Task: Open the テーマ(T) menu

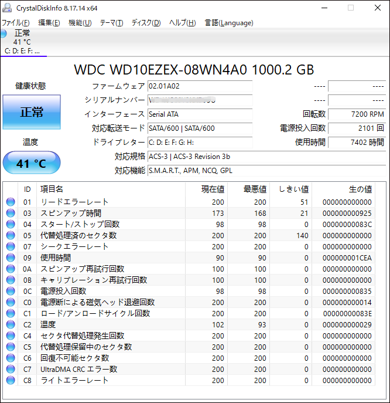Action: click(x=111, y=23)
